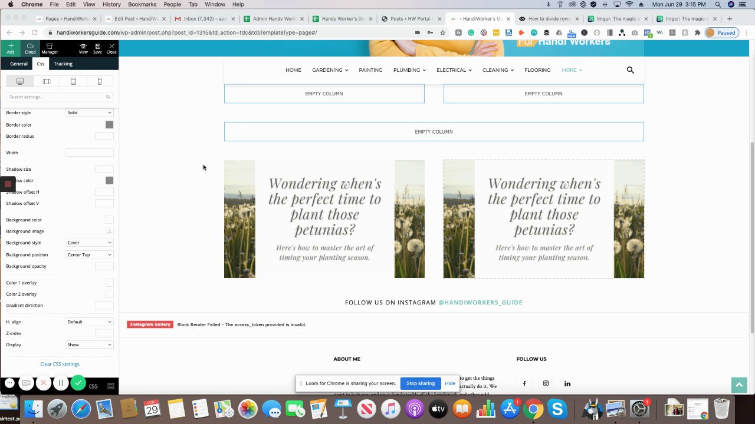
Task: Open the Background position dropdown
Action: tap(89, 254)
